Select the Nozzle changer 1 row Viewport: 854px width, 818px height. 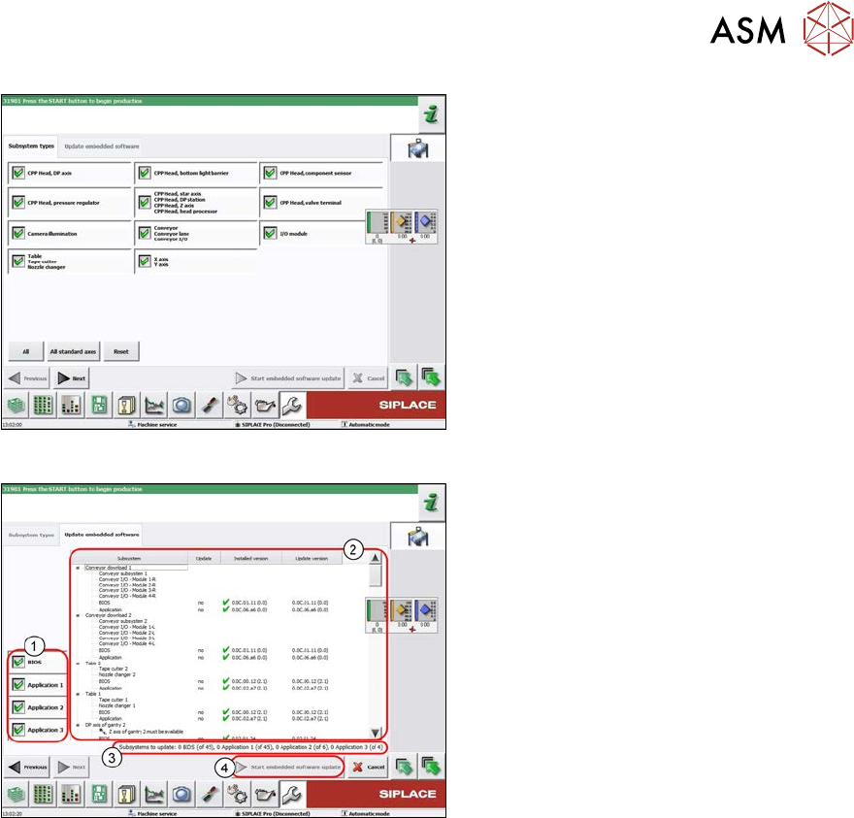(117, 705)
